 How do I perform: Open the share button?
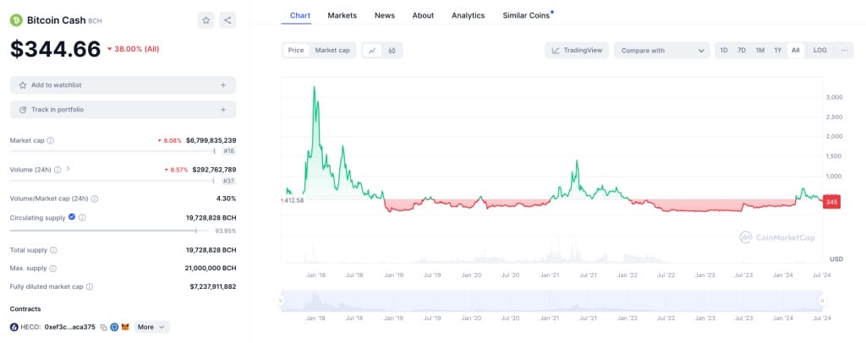click(x=227, y=20)
